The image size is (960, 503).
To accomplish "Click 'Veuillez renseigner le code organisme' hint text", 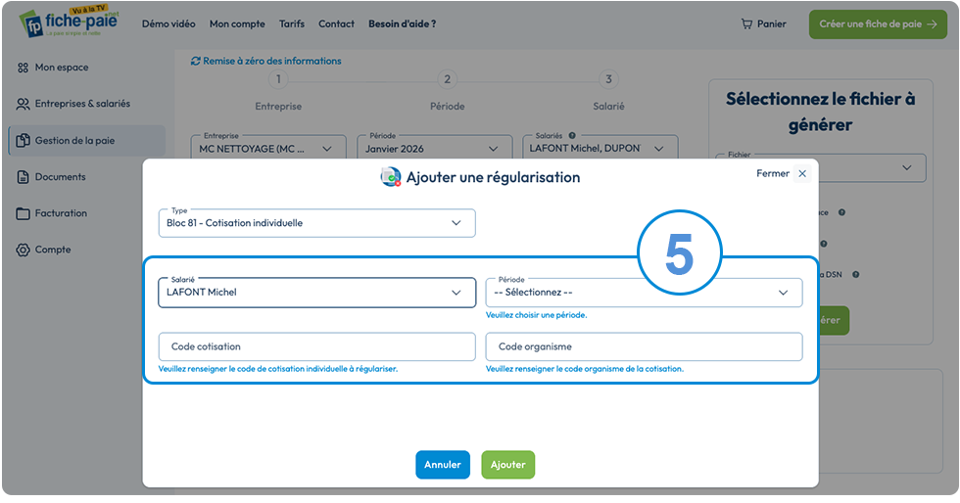I will pos(585,369).
